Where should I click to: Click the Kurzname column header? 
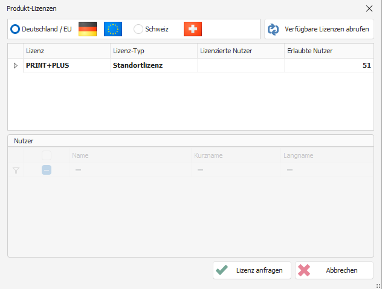(x=236, y=155)
